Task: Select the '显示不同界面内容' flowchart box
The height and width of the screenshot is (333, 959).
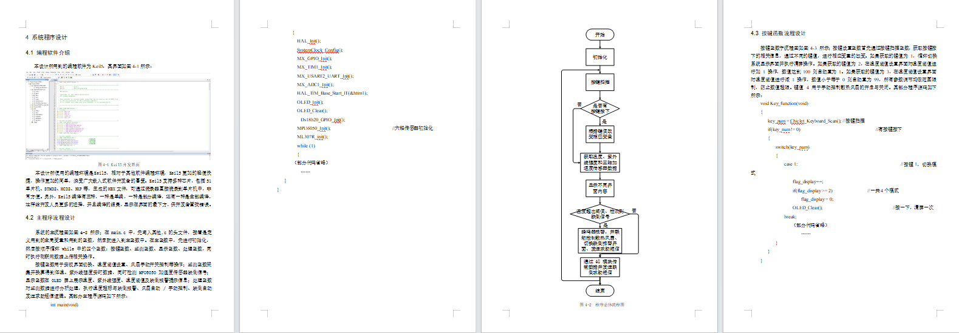Action: click(x=600, y=188)
